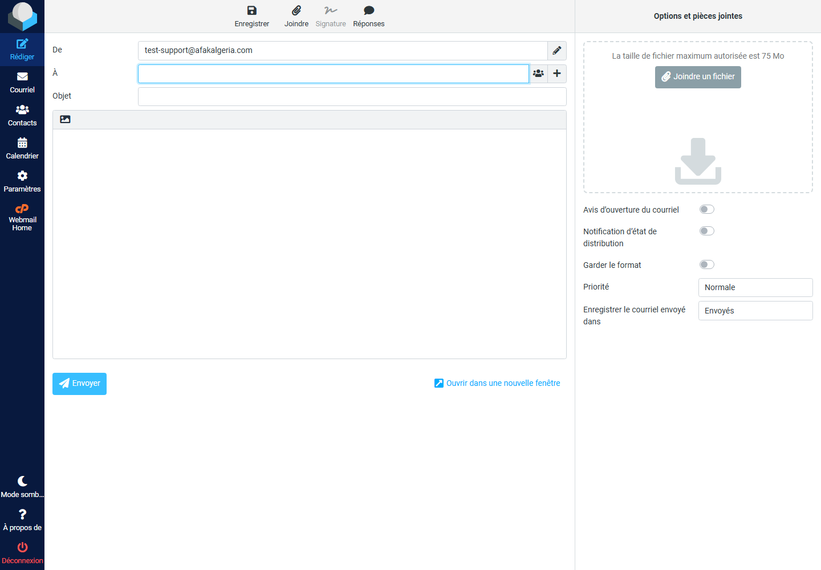Click into the message body area
Image resolution: width=821 pixels, height=570 pixels.
[x=310, y=244]
